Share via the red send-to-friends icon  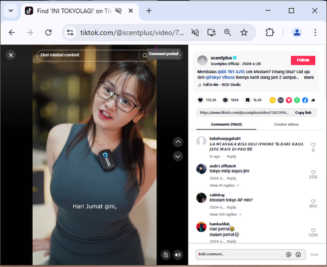point(289,100)
